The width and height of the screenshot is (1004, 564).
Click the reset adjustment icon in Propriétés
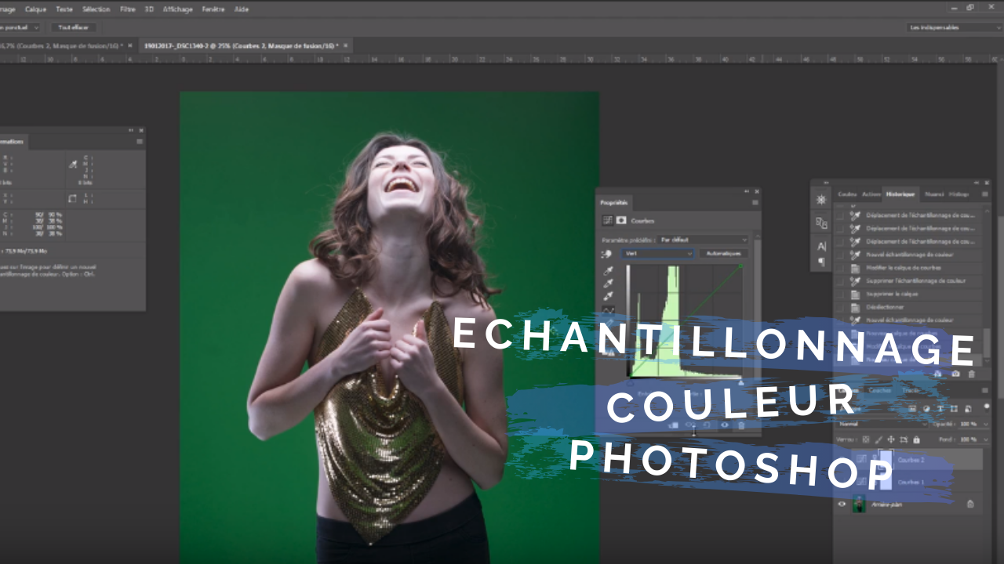tap(707, 425)
